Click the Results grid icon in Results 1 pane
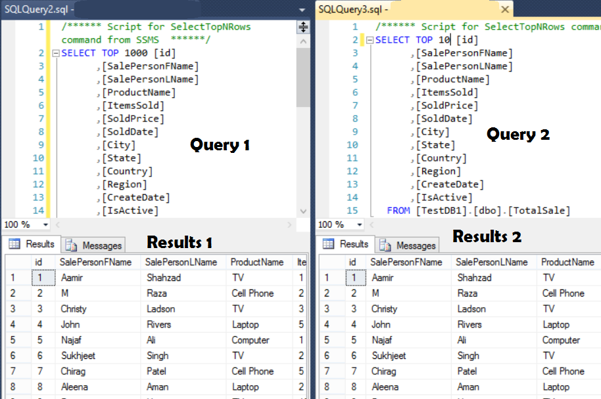 tap(14, 243)
